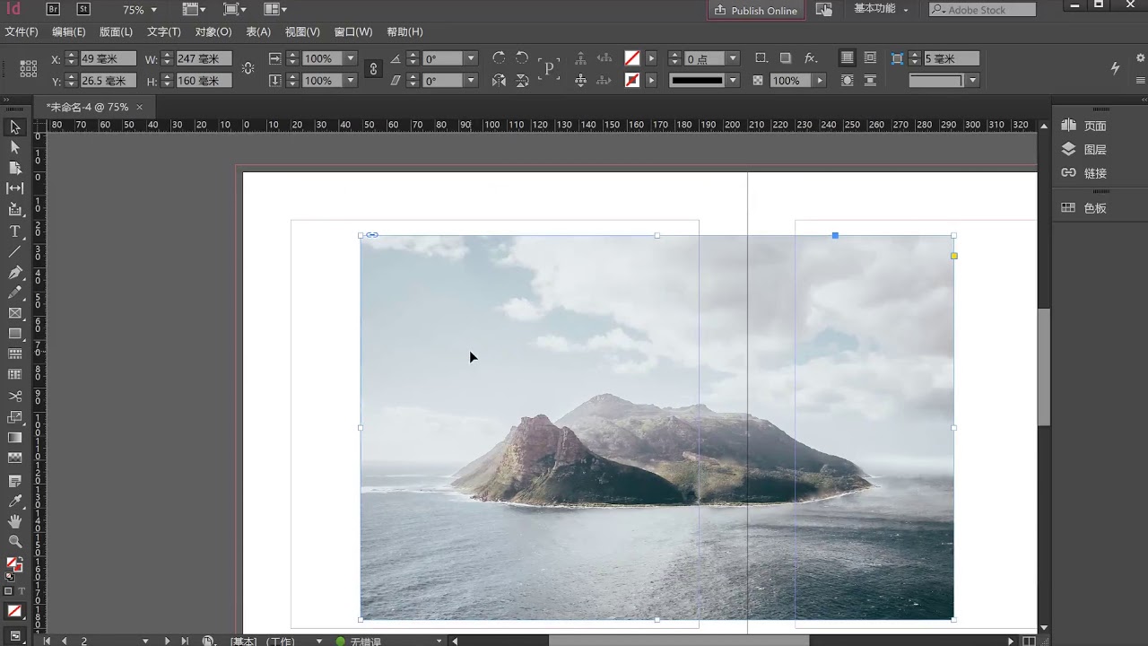Open the fx effects menu
1148x646 pixels.
pos(811,58)
